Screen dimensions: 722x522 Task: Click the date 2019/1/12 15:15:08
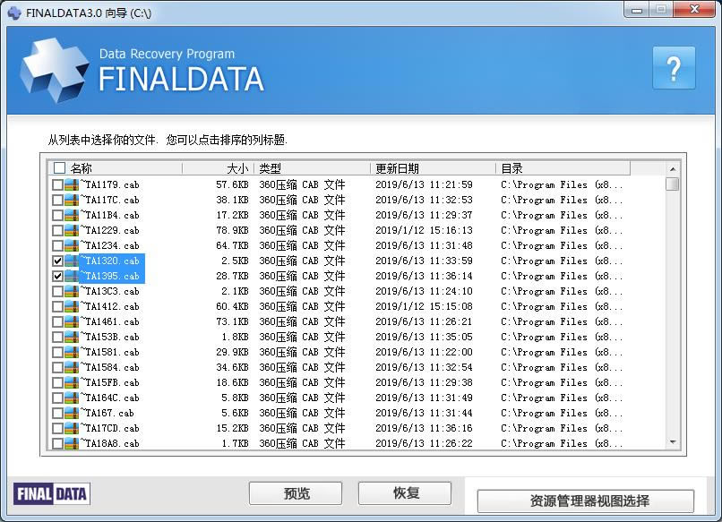pos(424,306)
